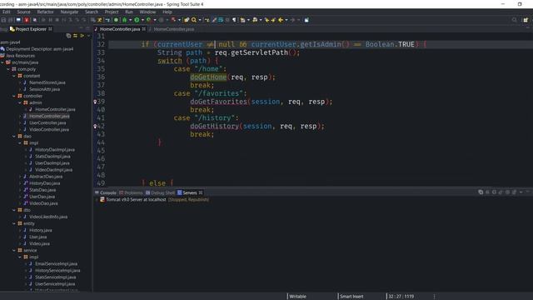Screen dimensions: 533x300
Task: Click the green Debug bug icon
Action: click(124, 20)
